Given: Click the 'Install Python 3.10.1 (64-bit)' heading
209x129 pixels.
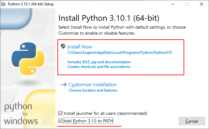Looking at the screenshot, I should tap(109, 18).
